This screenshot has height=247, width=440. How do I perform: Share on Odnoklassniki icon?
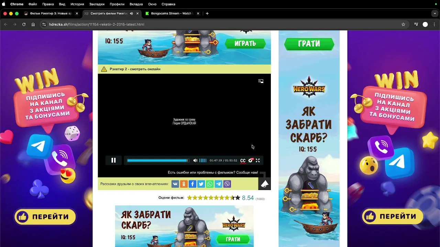coord(184,184)
